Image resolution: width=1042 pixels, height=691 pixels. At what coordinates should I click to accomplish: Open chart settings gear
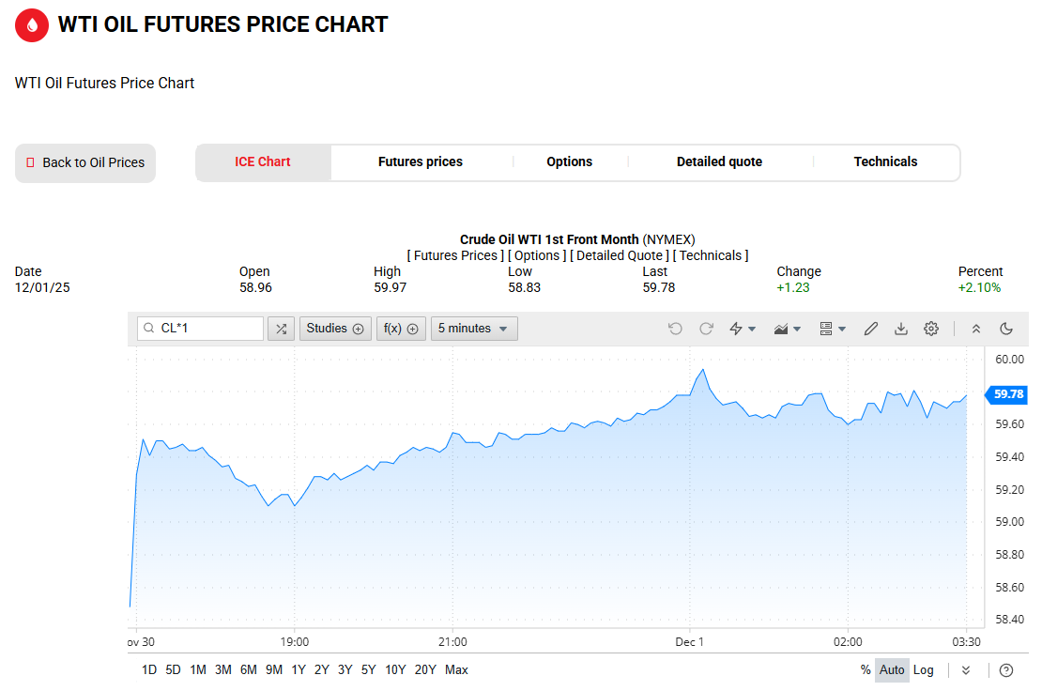pos(931,329)
